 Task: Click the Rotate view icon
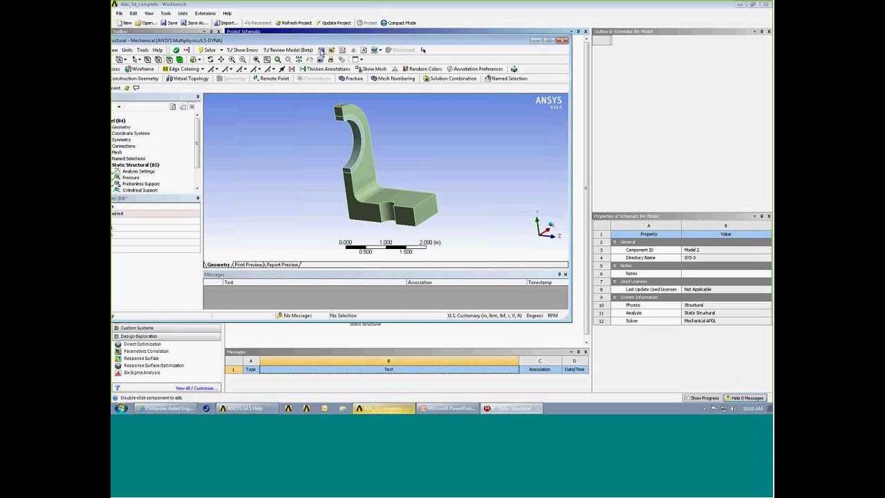click(x=210, y=59)
